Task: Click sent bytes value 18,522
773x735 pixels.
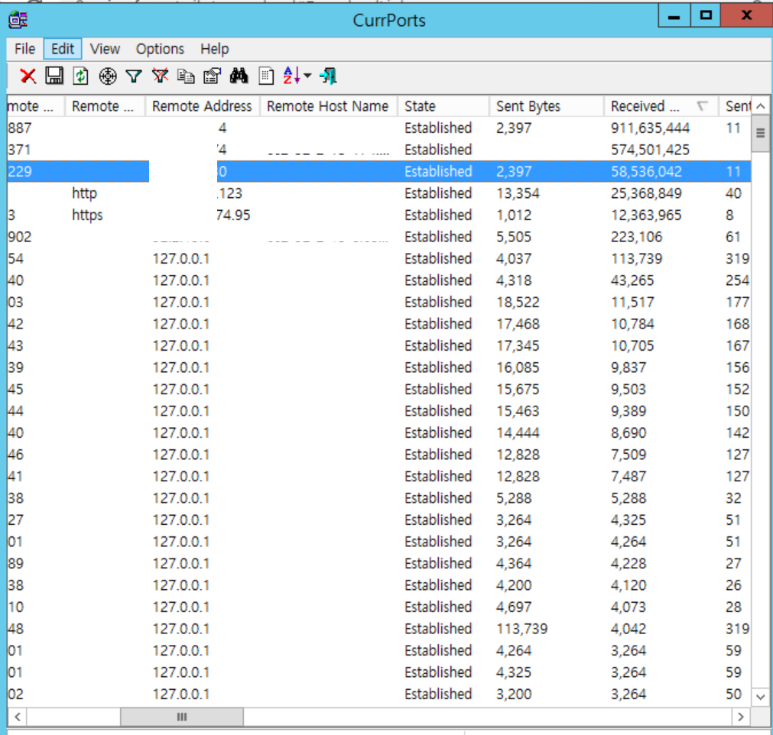Action: coord(518,302)
